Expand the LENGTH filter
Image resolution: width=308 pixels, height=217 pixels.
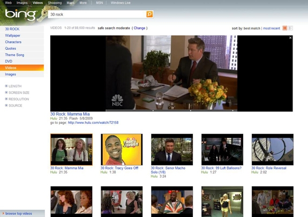pyautogui.click(x=13, y=86)
